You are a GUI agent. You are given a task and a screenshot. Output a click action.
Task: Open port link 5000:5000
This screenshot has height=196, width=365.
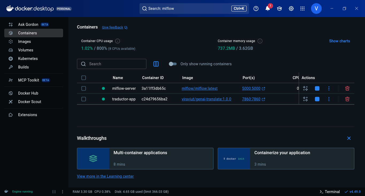pyautogui.click(x=251, y=88)
